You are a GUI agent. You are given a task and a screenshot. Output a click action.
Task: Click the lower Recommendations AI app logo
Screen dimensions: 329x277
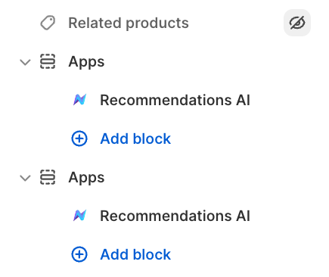click(79, 216)
